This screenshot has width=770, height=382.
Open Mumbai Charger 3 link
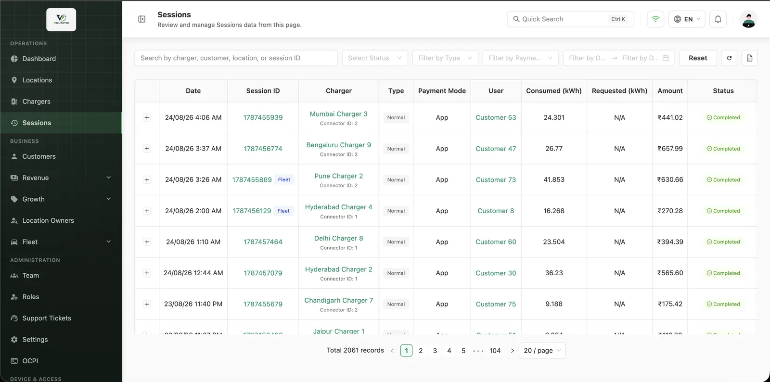(339, 114)
